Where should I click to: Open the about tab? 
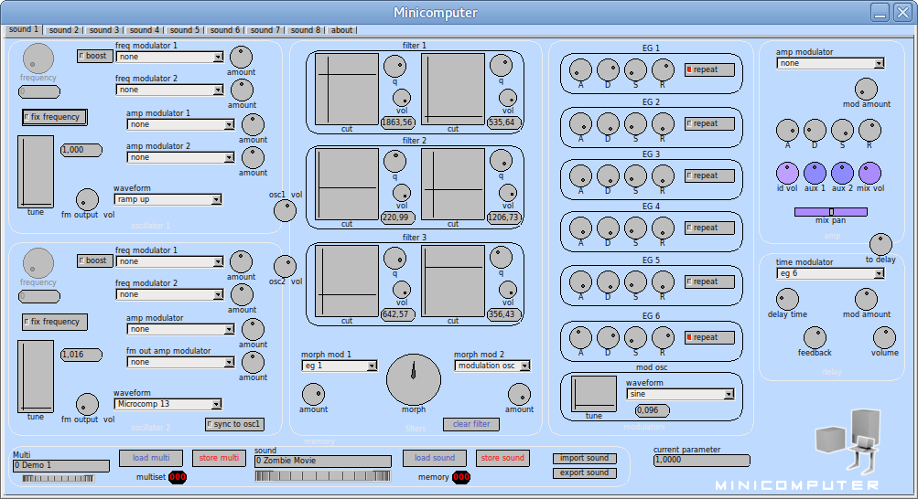(342, 30)
